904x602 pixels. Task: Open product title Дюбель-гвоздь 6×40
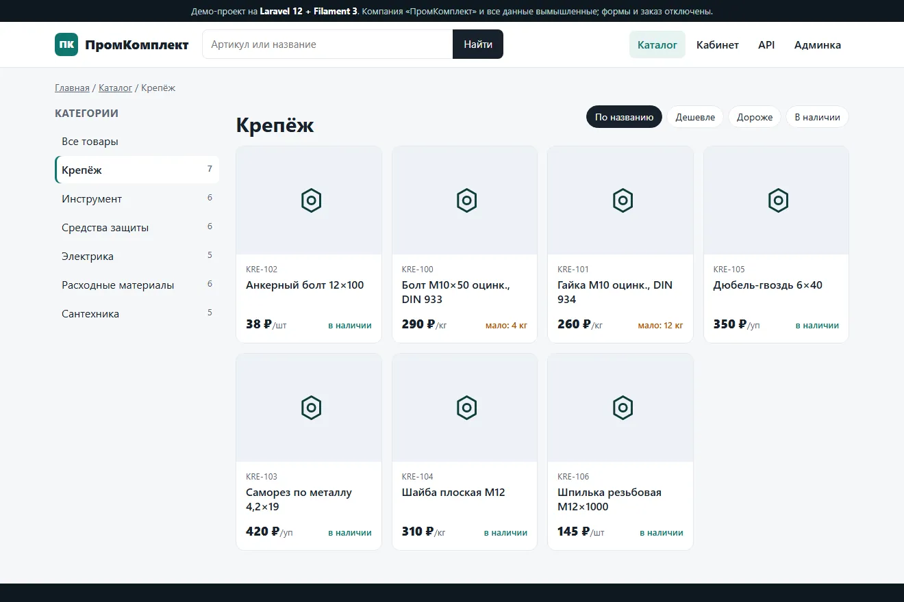768,285
